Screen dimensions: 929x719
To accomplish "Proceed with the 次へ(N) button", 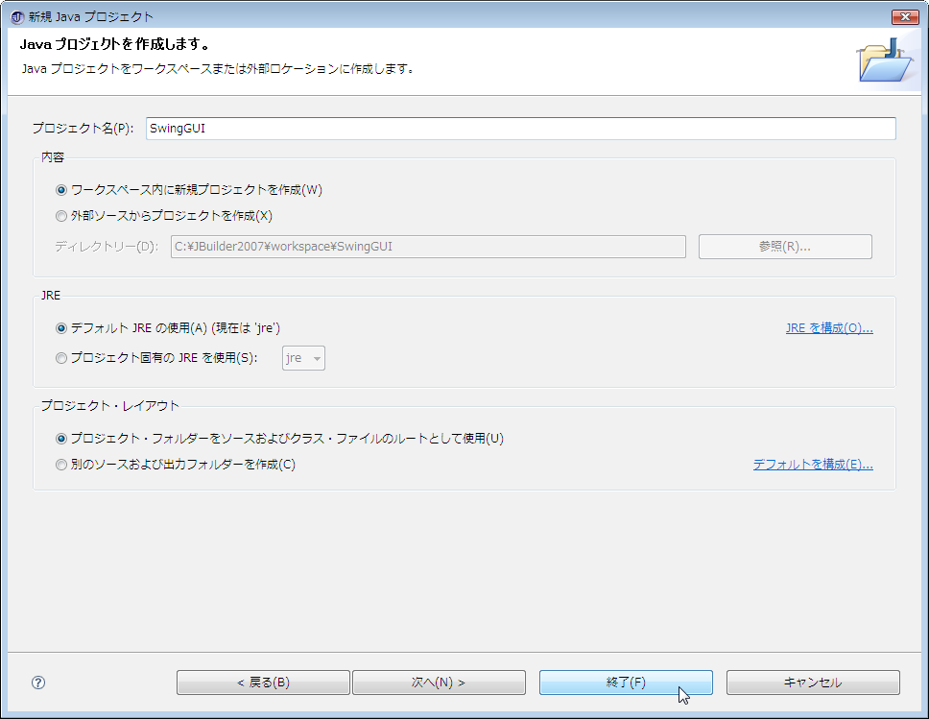I will coord(439,683).
